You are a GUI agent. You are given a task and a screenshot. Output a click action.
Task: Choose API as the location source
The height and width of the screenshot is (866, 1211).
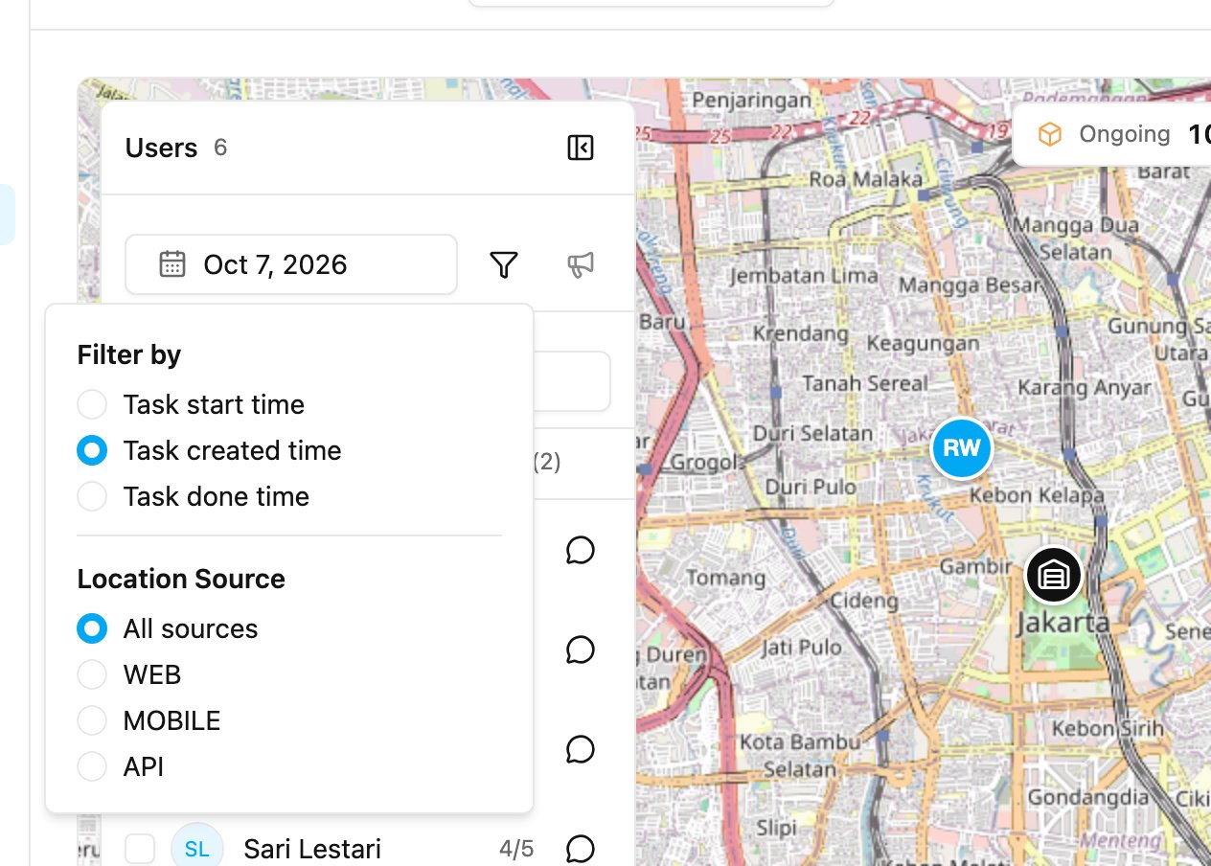point(92,766)
